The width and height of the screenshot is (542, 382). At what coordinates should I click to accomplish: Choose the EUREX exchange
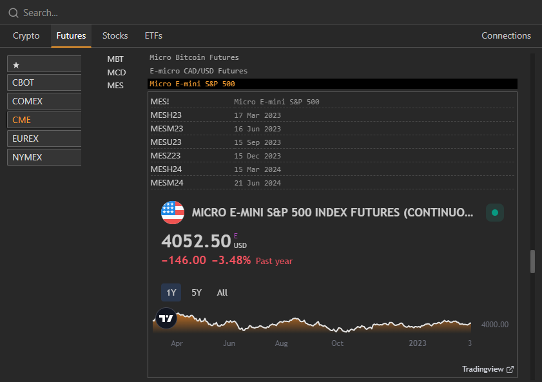(x=44, y=138)
